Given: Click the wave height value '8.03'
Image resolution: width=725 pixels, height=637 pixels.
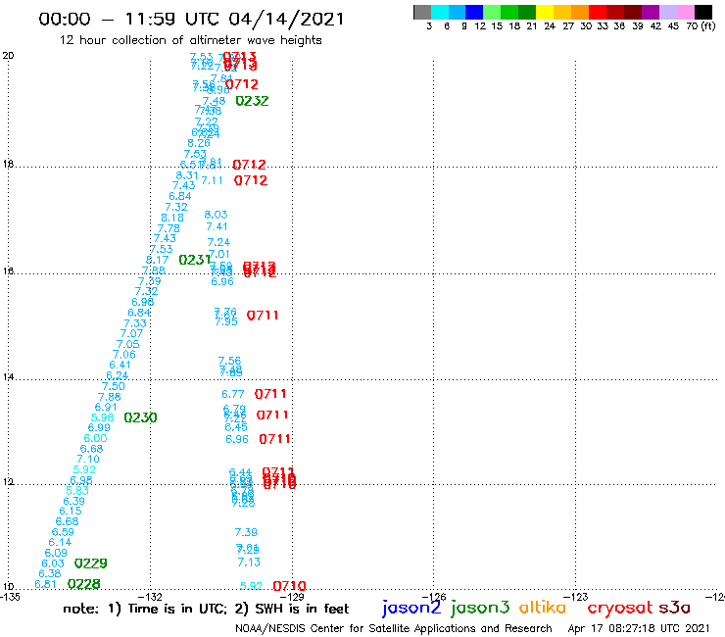Looking at the screenshot, I should pyautogui.click(x=216, y=215).
